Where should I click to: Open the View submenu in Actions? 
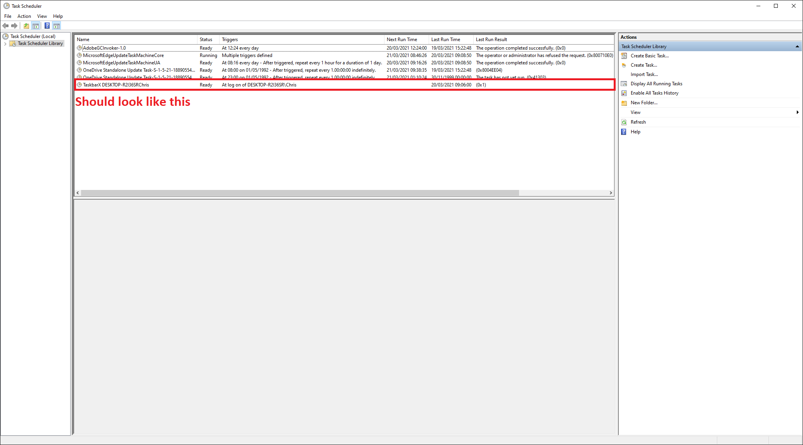(x=636, y=112)
